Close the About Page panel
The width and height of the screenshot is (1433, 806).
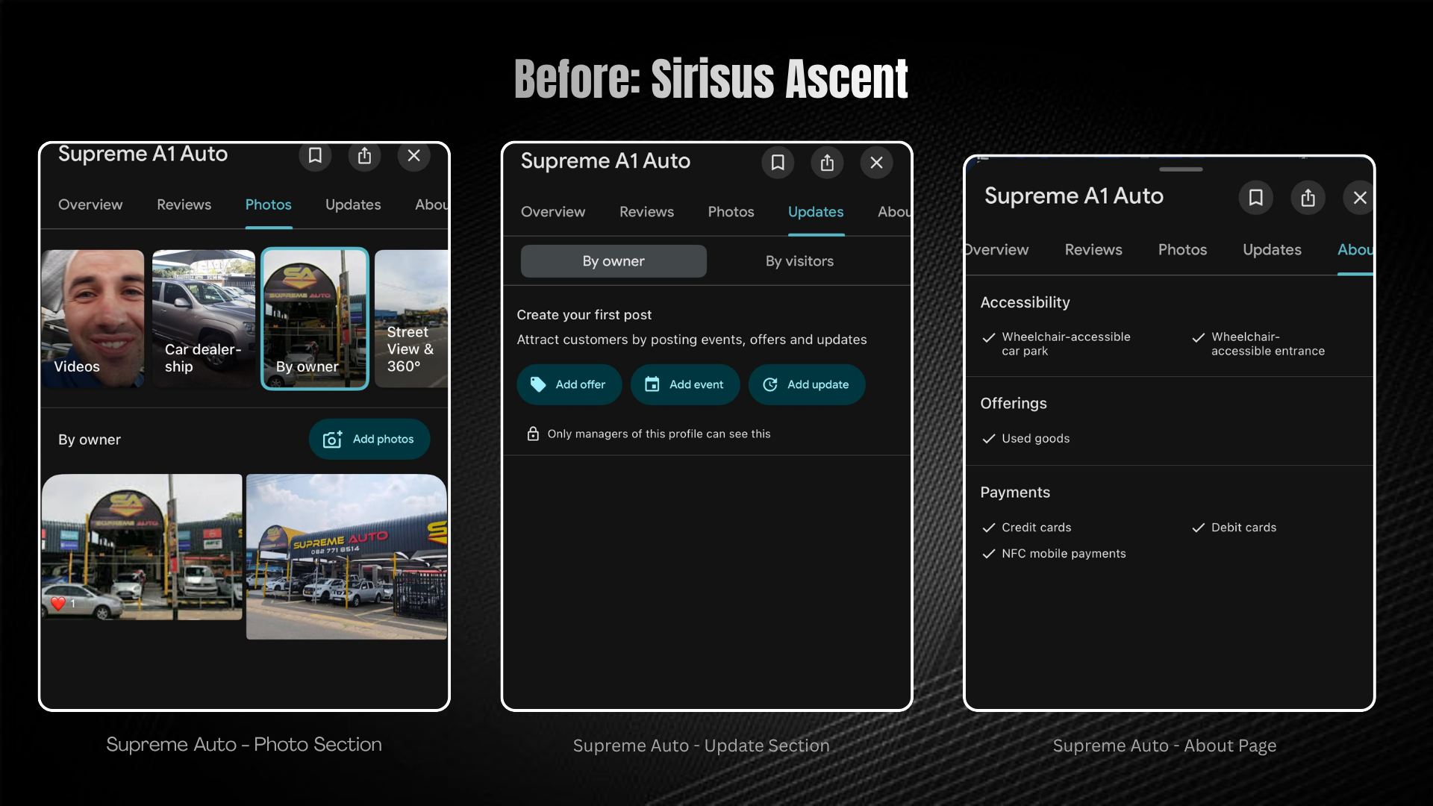tap(1359, 198)
